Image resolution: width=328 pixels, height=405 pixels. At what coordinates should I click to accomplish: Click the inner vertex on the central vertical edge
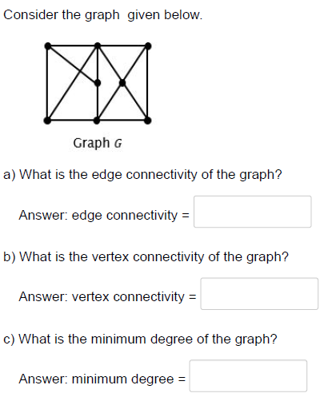(x=98, y=83)
